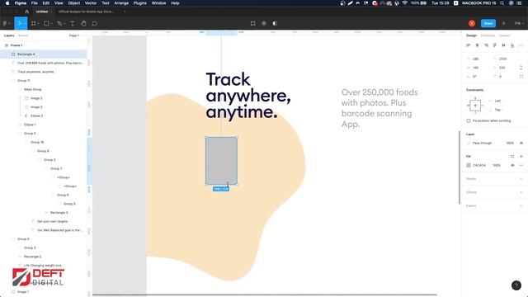This screenshot has height=297, width=528.
Task: Select the Hand tool
Action: coord(83,23)
